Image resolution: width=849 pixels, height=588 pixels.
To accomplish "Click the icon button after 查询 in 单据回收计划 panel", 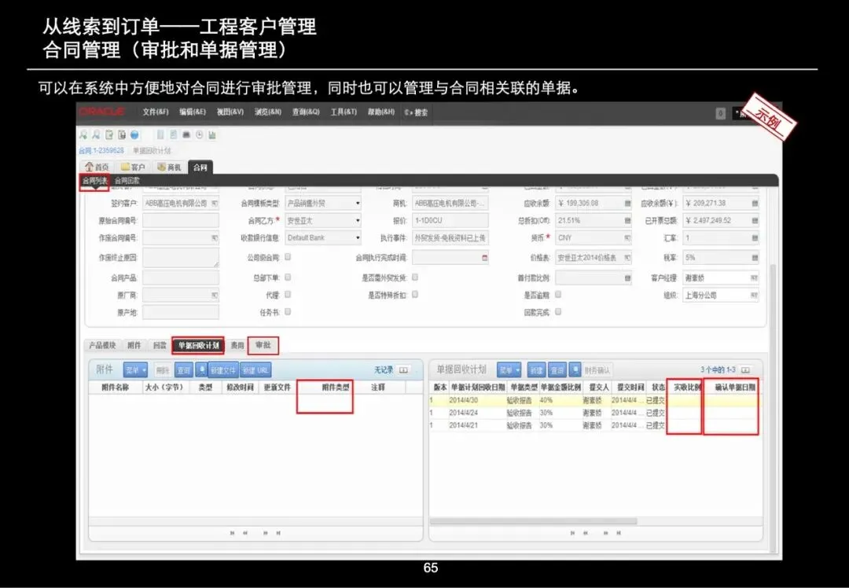I will (575, 369).
